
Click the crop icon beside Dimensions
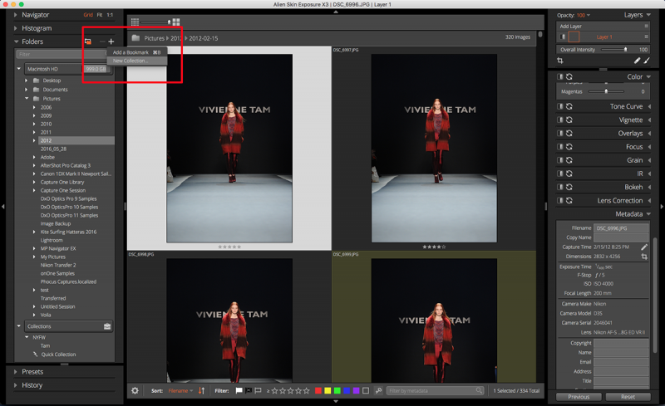pos(644,257)
